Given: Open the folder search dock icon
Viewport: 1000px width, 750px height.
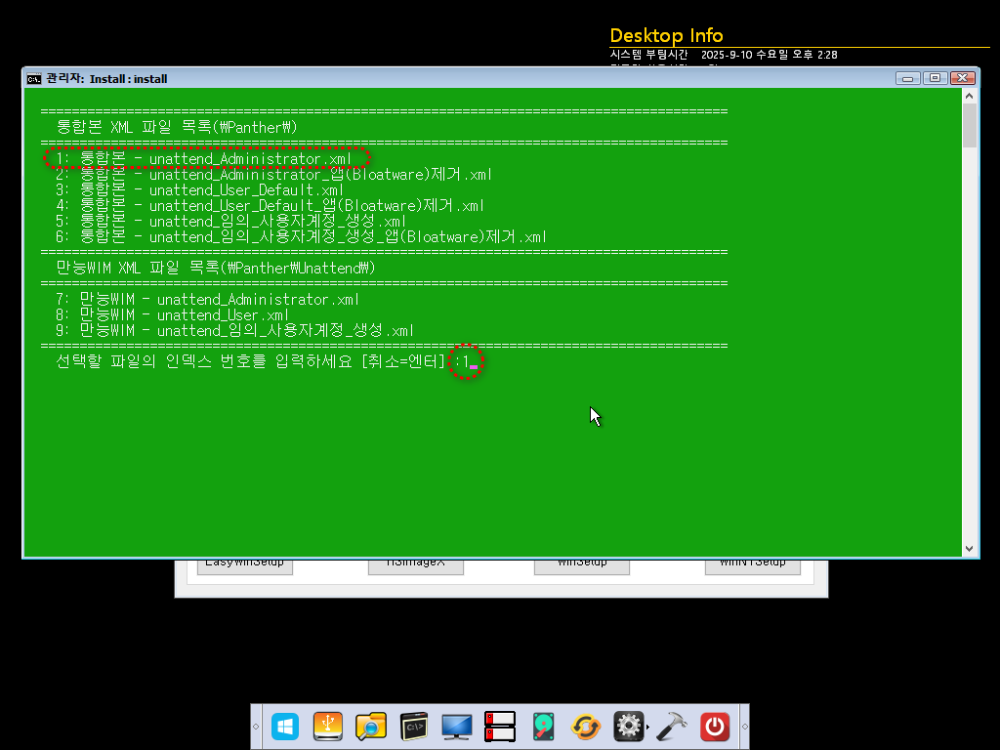Looking at the screenshot, I should [370, 727].
